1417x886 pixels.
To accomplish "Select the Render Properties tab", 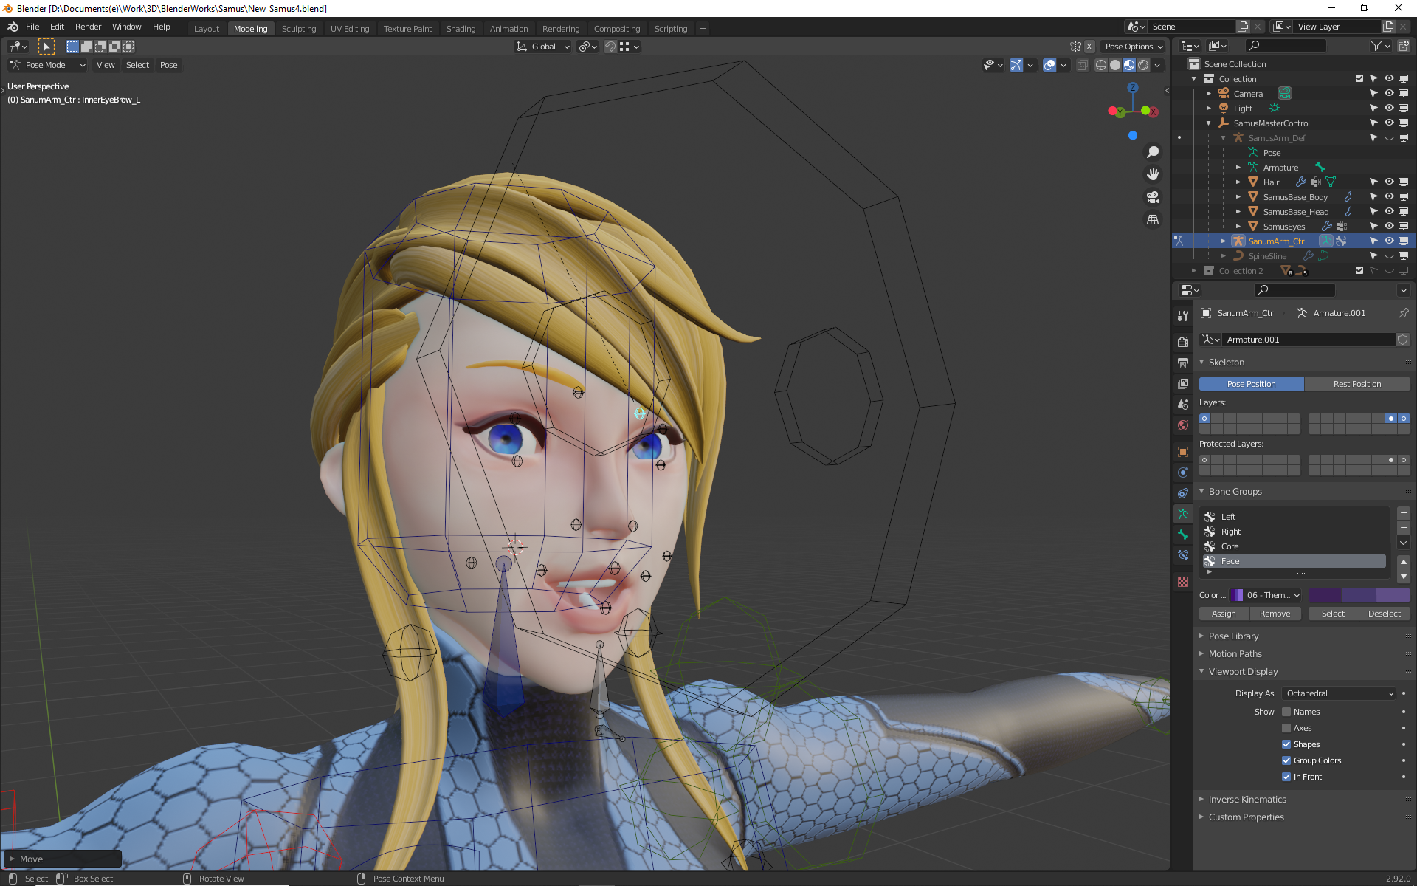I will click(1183, 343).
